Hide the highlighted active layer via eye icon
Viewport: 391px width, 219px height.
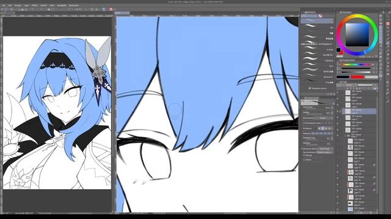338,111
